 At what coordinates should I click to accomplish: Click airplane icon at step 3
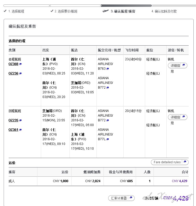click(x=106, y=11)
